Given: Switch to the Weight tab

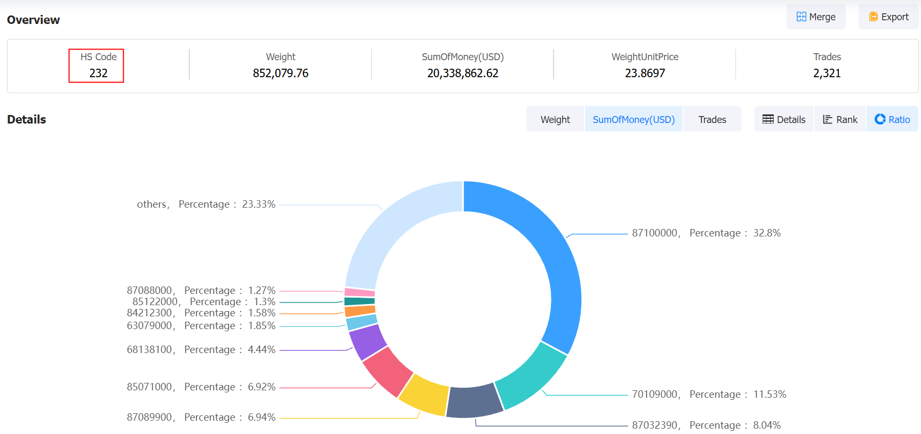Looking at the screenshot, I should tap(555, 119).
